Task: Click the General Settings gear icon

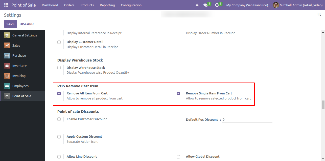Action: (7, 35)
